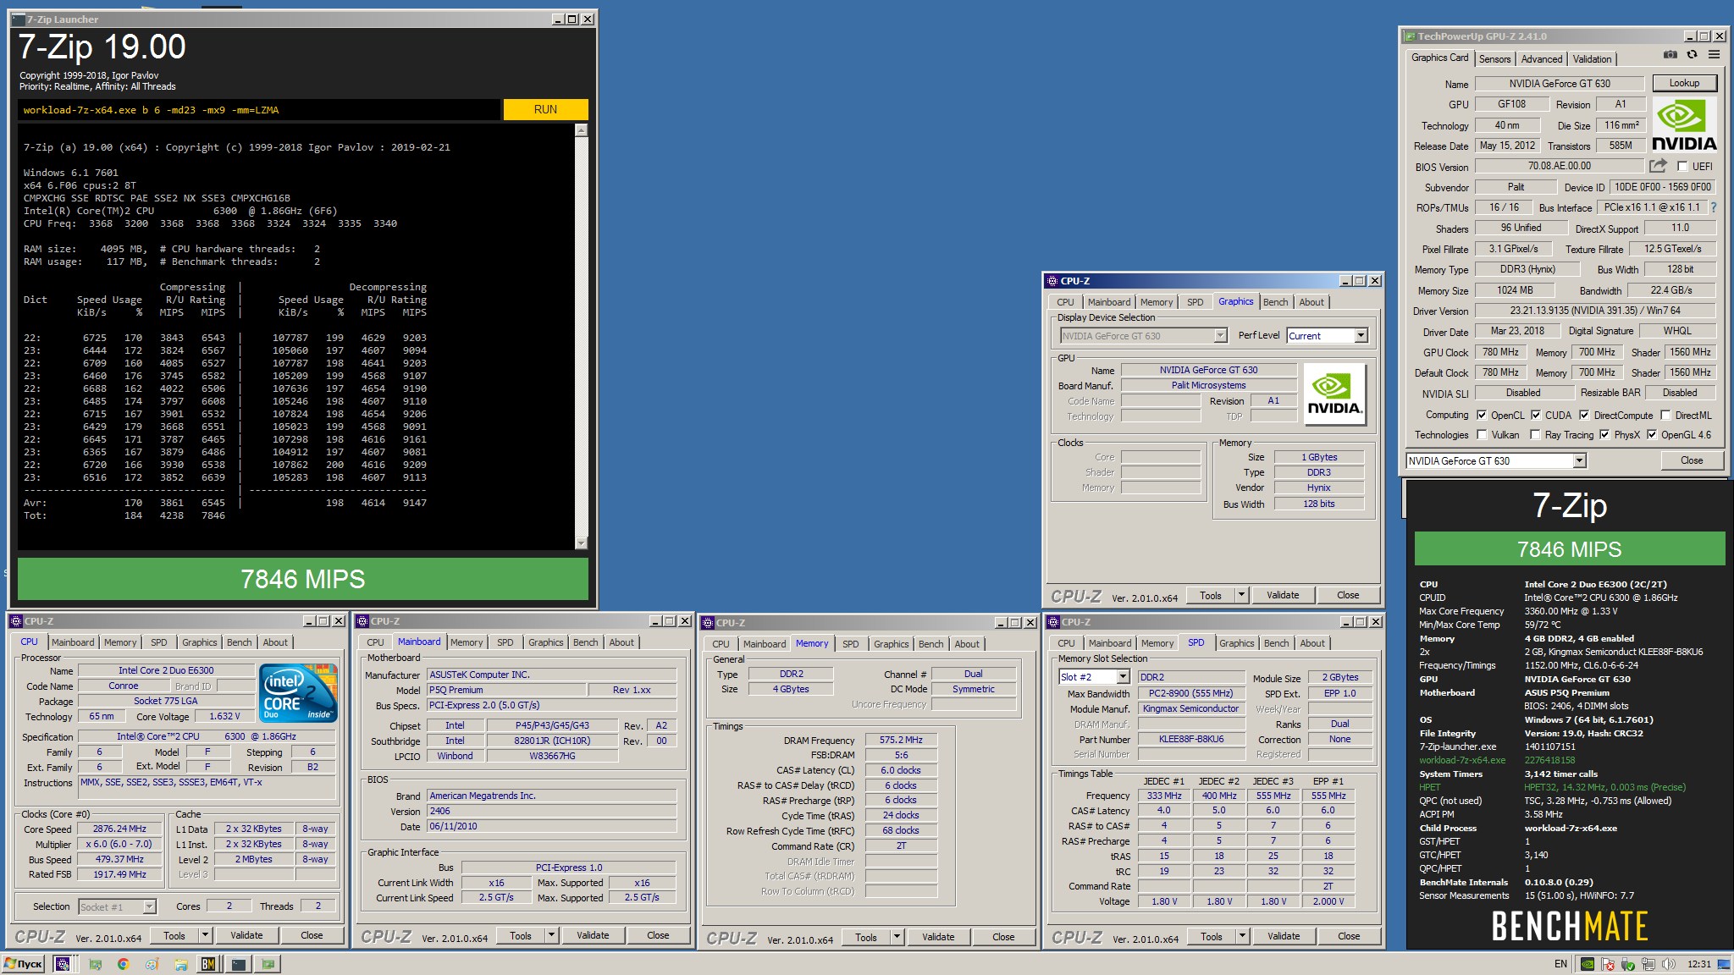Open File Explorer from the taskbar
1734x975 pixels.
coord(180,964)
